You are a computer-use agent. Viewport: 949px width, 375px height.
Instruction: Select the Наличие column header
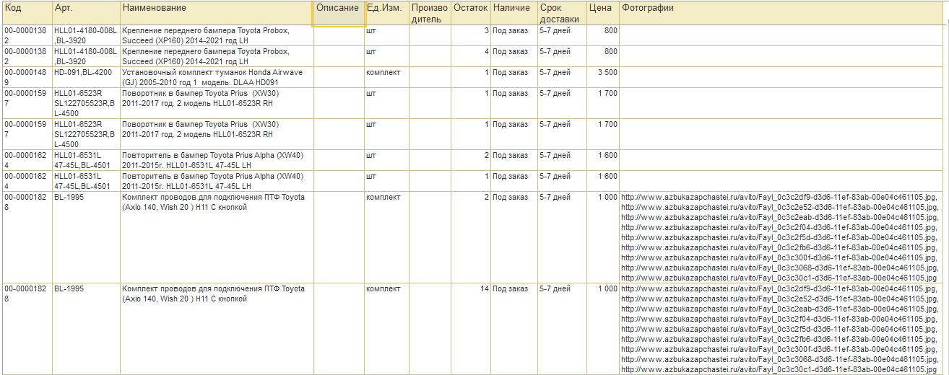pos(513,13)
